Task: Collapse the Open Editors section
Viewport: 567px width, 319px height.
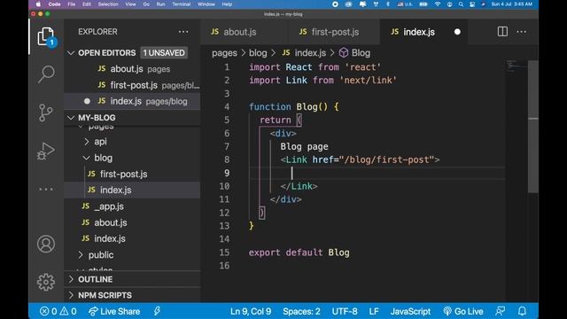Action: 71,53
